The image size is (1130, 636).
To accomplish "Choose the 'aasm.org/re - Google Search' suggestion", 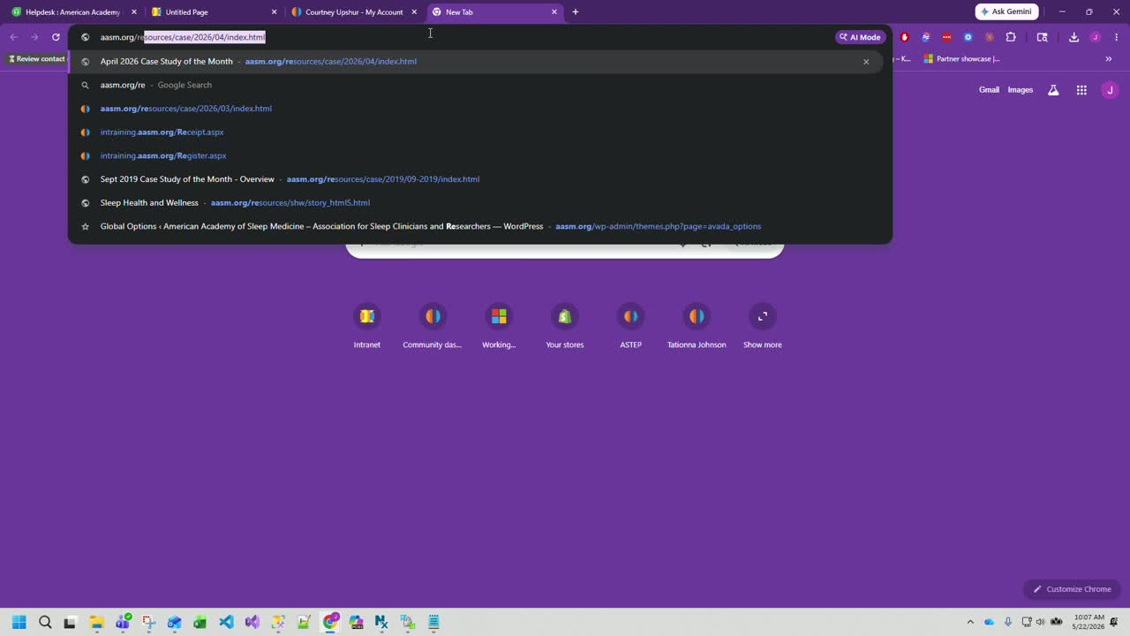I will (475, 85).
